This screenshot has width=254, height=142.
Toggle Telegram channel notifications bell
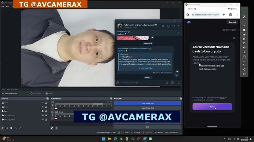pos(167,83)
